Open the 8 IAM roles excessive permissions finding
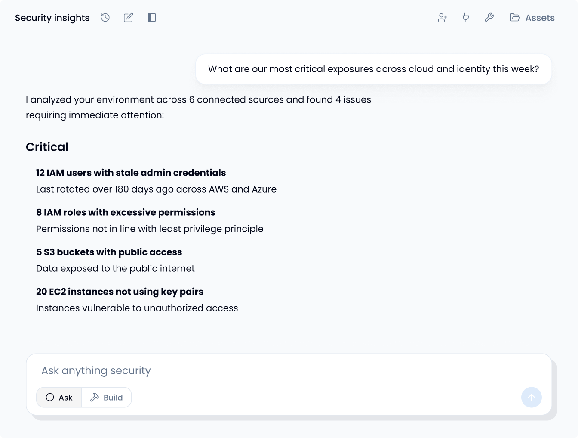 tap(126, 212)
